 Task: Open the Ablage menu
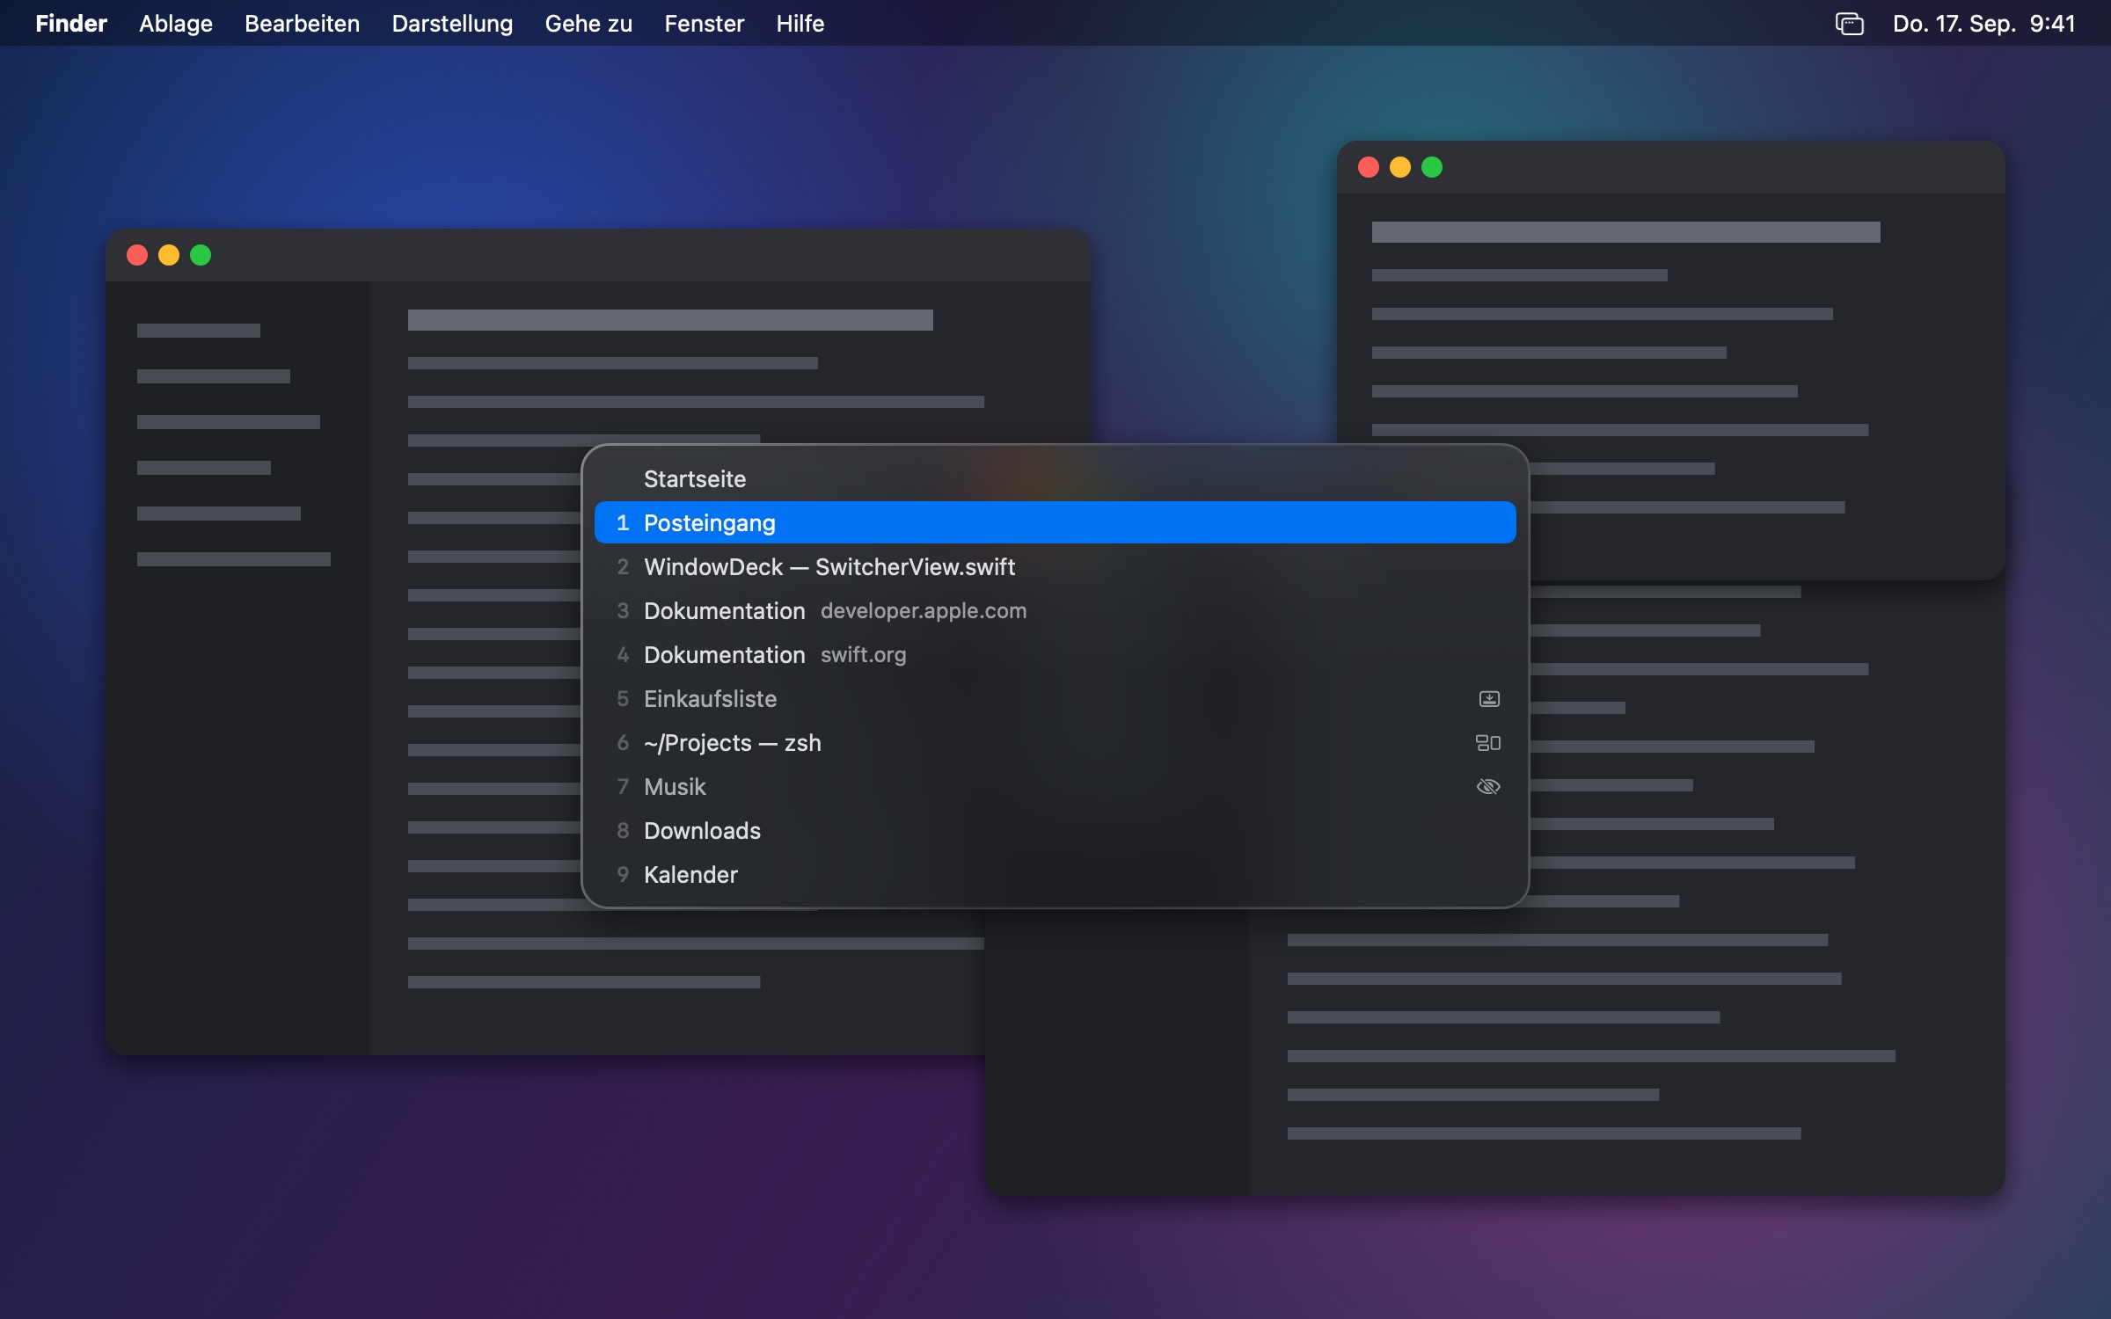(176, 24)
